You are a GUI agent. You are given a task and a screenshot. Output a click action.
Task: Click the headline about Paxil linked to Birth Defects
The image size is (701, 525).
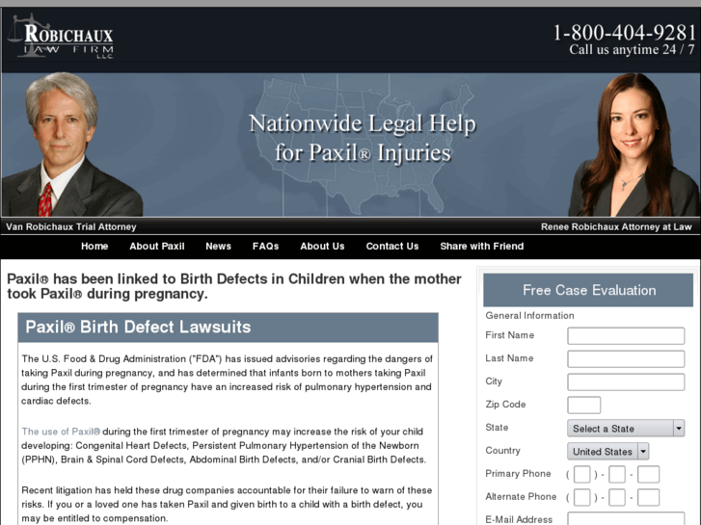click(x=233, y=286)
